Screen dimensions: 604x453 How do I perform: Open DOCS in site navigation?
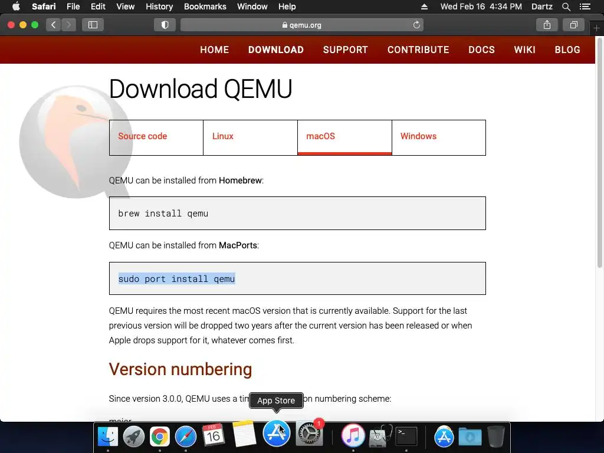(x=481, y=50)
